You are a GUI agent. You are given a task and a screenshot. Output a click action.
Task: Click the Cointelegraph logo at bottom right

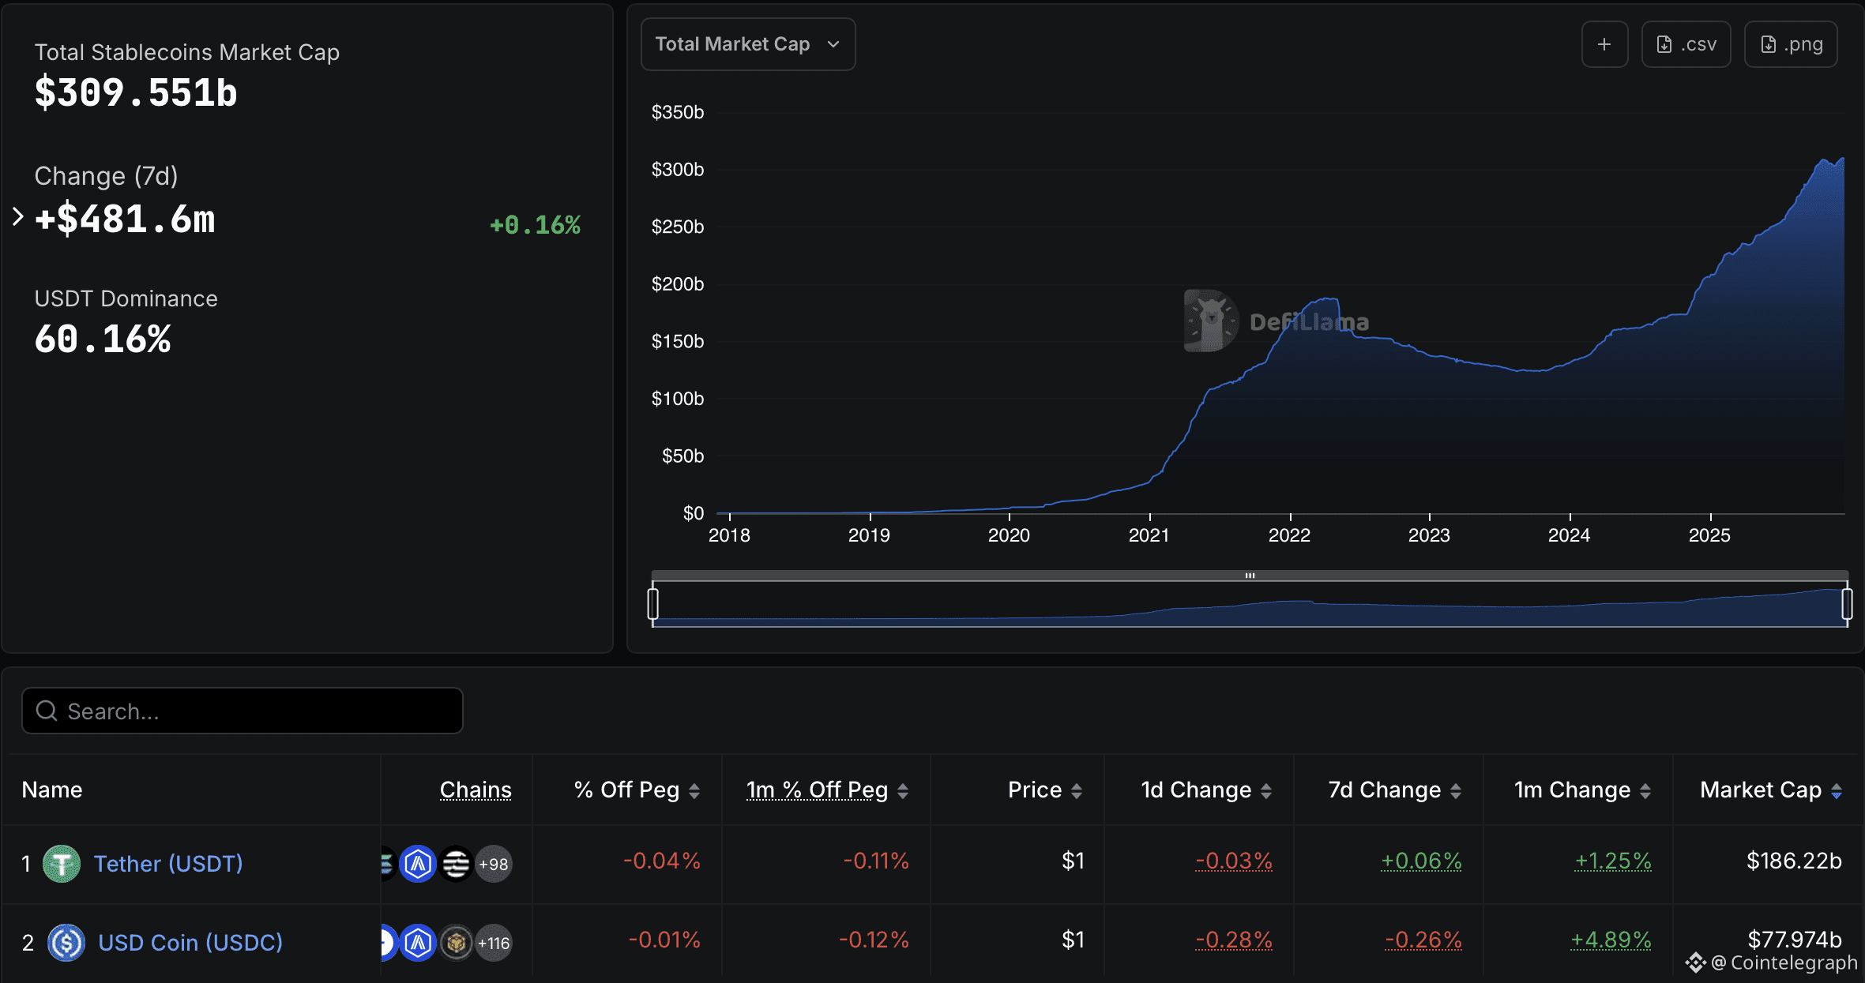pos(1697,962)
